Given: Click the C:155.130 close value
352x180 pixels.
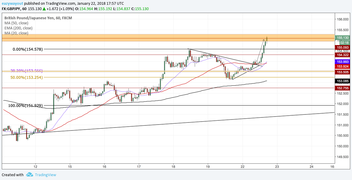Looking at the screenshot, I should tap(140, 9).
